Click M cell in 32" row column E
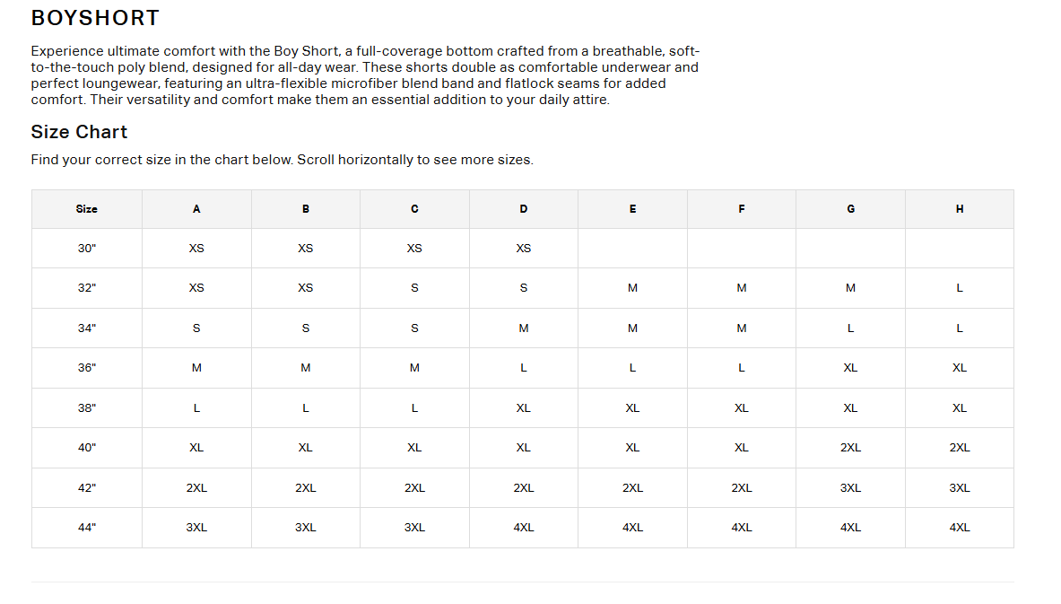This screenshot has width=1061, height=604. pyautogui.click(x=632, y=288)
